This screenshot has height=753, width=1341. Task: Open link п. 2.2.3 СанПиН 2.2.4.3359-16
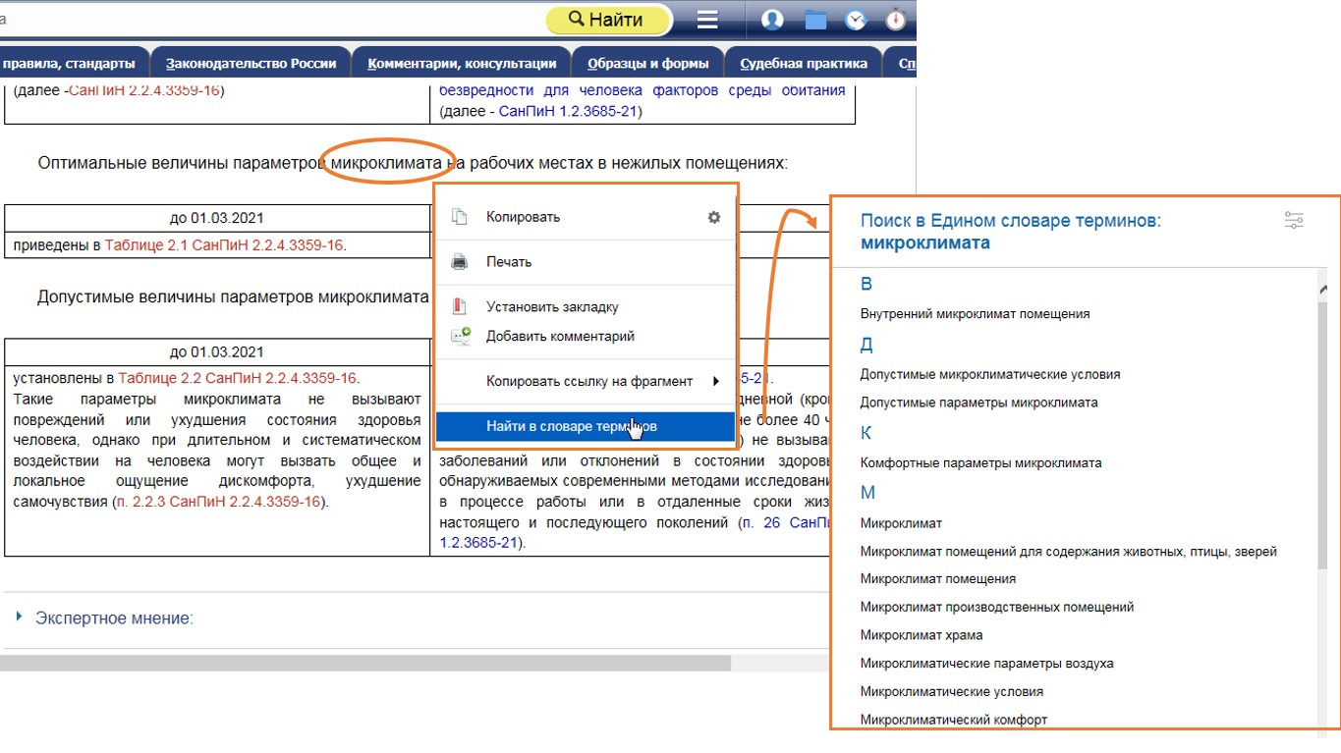tap(218, 502)
